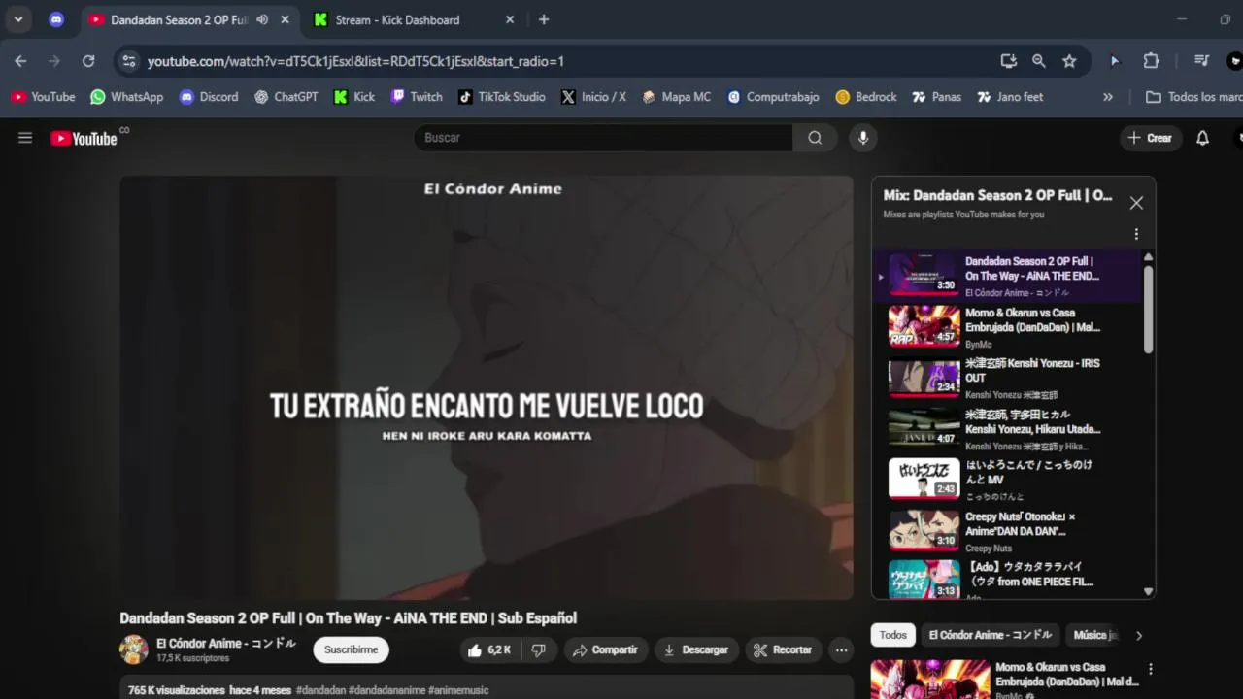This screenshot has height=699, width=1243.
Task: Open more actions ellipsis under video
Action: pos(842,650)
